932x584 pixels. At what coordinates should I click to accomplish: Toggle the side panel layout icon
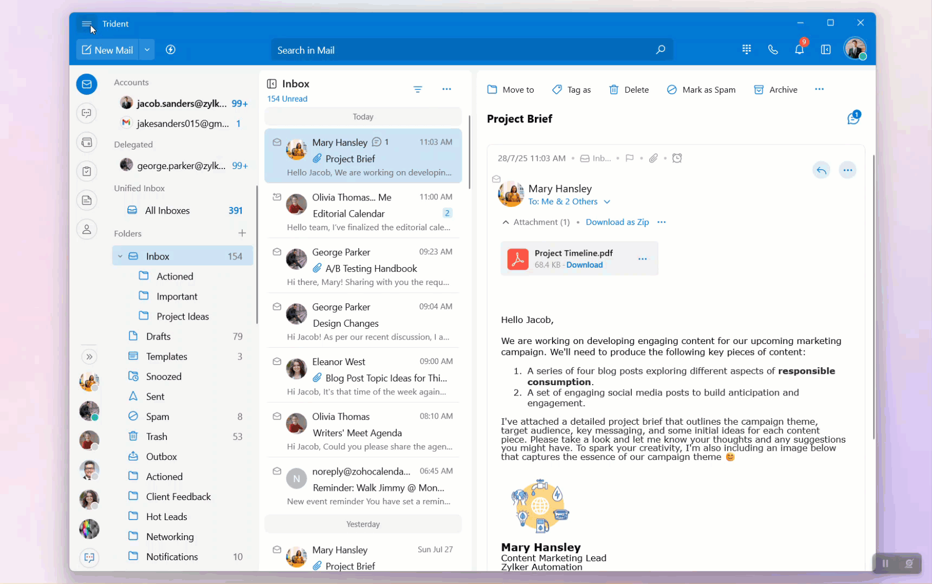826,49
